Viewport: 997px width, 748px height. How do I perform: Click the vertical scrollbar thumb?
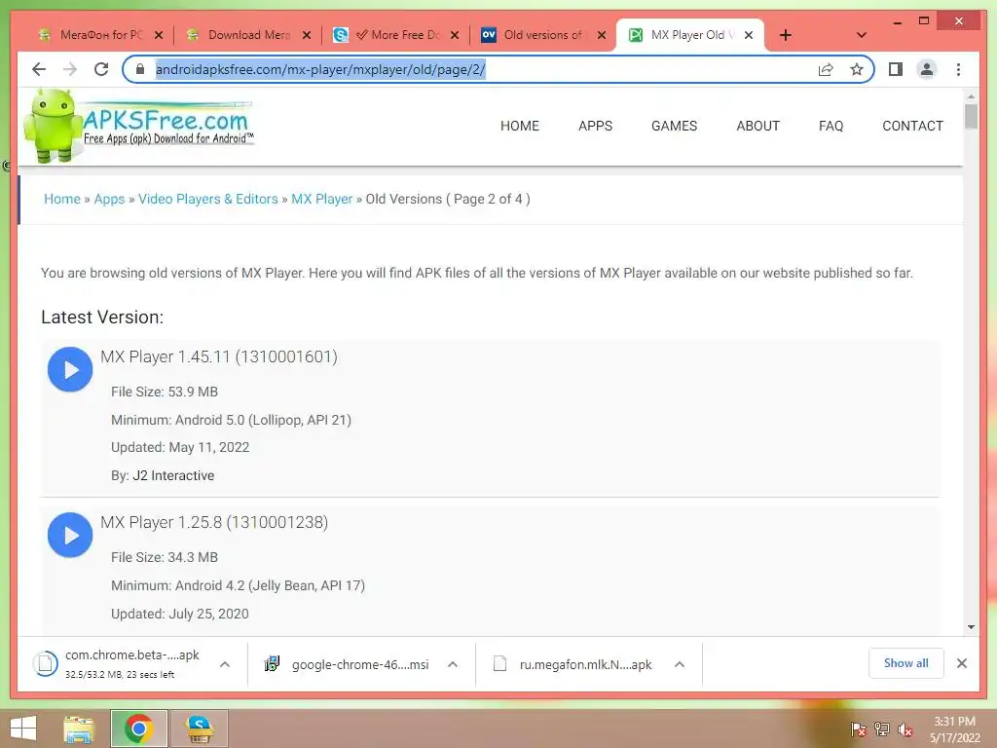(x=971, y=117)
